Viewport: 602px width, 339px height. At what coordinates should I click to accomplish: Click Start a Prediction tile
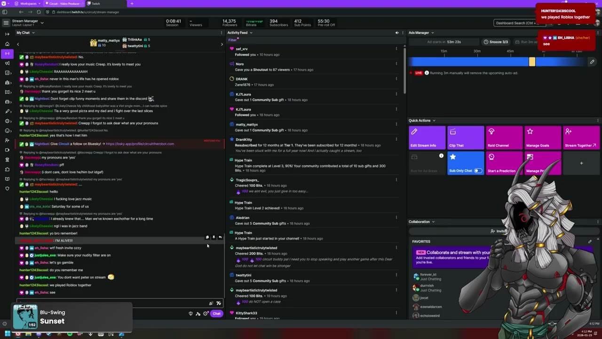click(504, 163)
